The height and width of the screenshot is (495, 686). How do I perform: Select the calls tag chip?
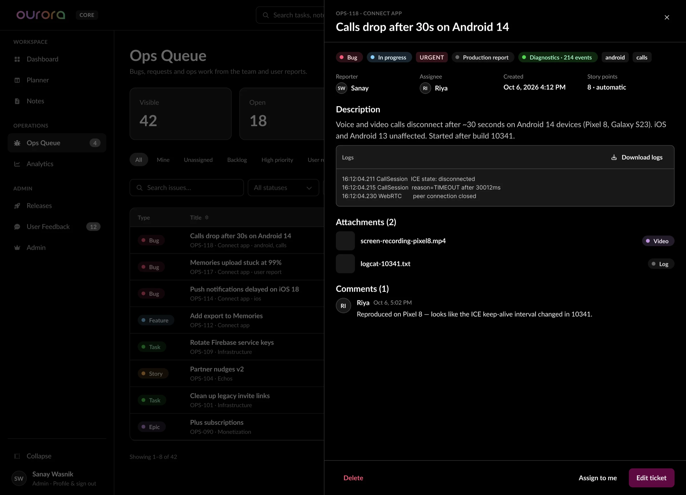[641, 57]
